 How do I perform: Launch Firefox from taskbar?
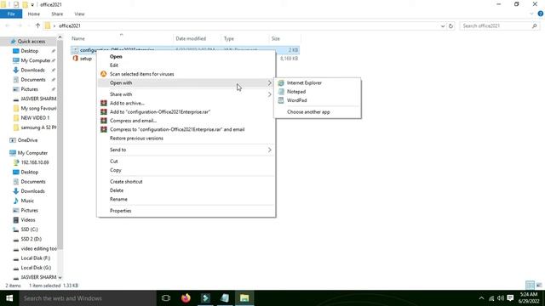click(x=186, y=298)
